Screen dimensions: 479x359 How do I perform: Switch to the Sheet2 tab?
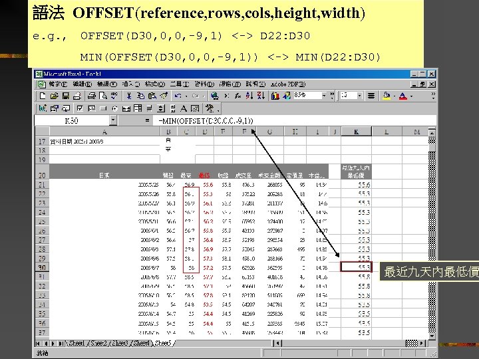click(x=98, y=343)
